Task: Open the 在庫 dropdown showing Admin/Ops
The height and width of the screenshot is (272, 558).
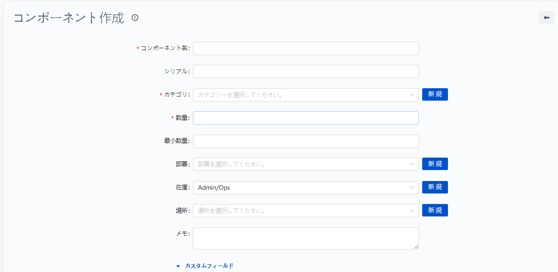Action: tap(304, 187)
